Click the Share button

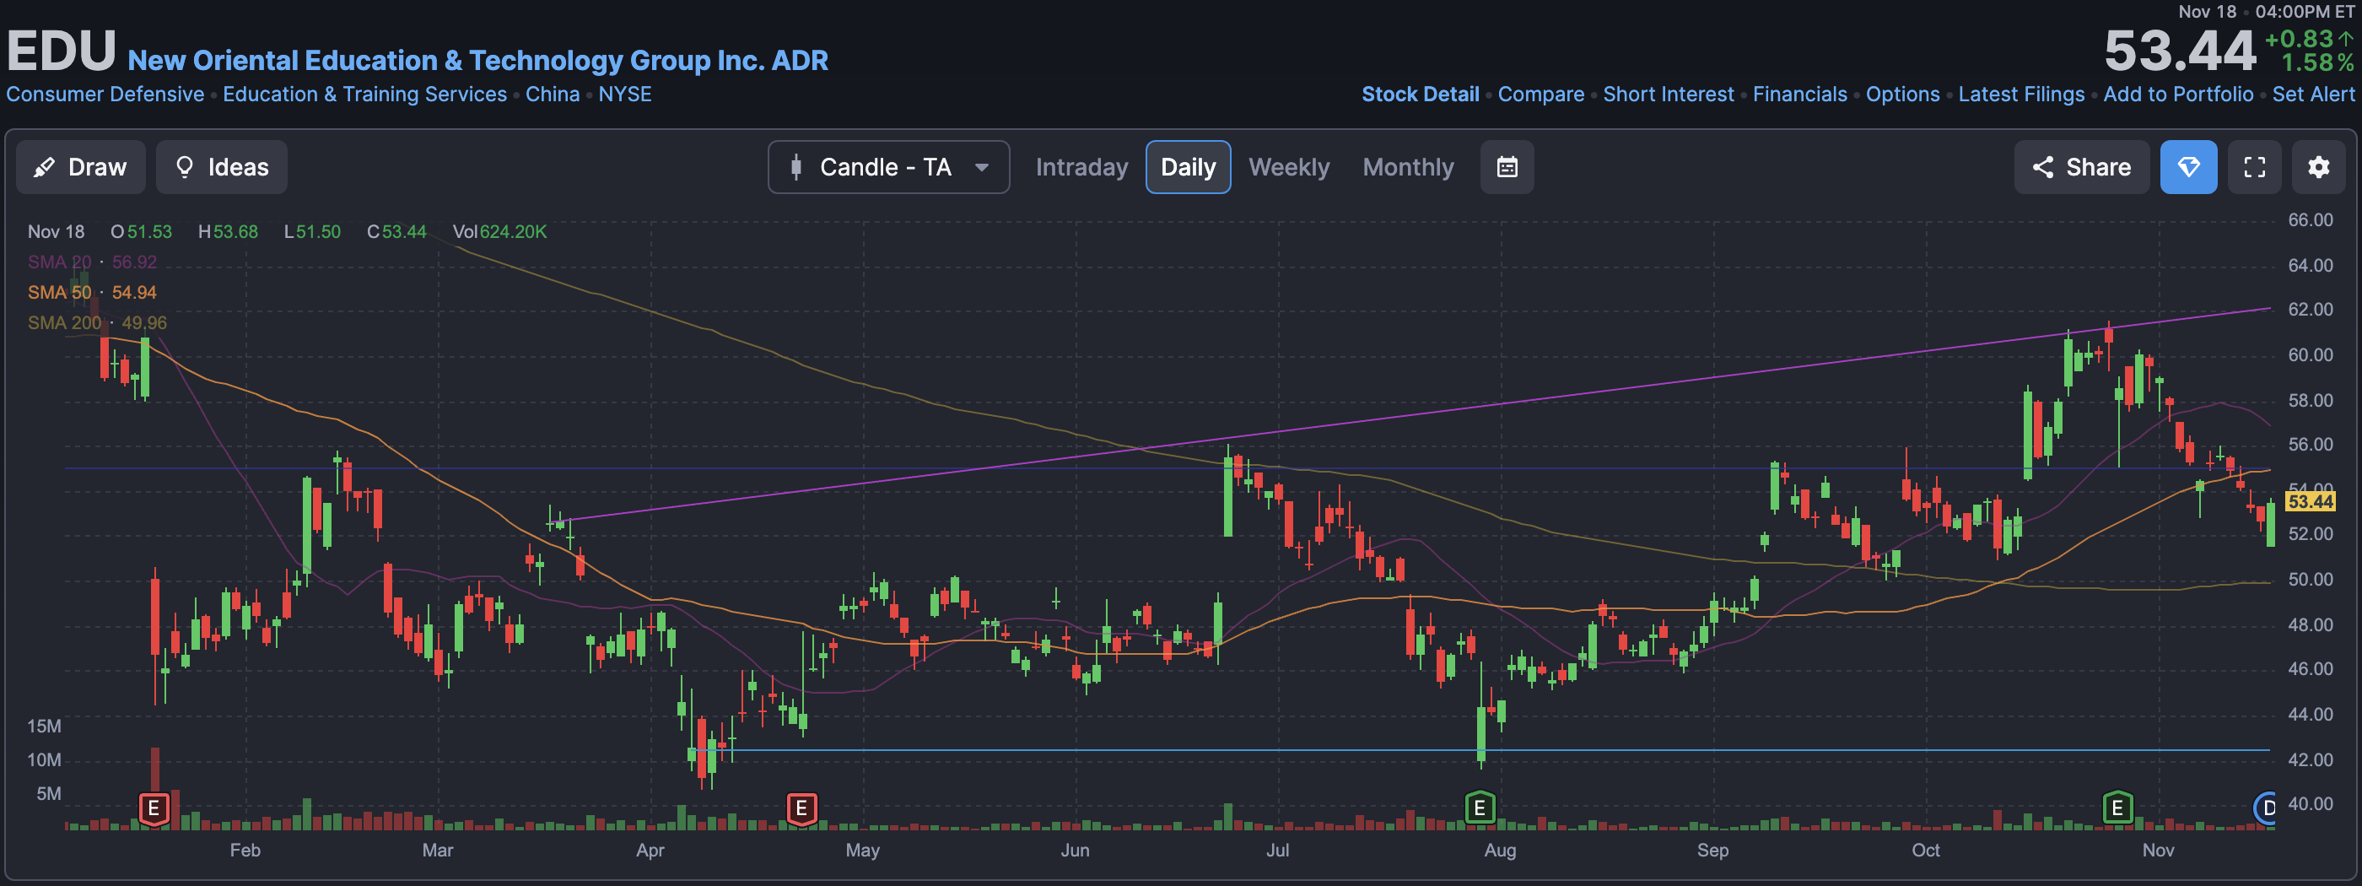pos(2080,167)
